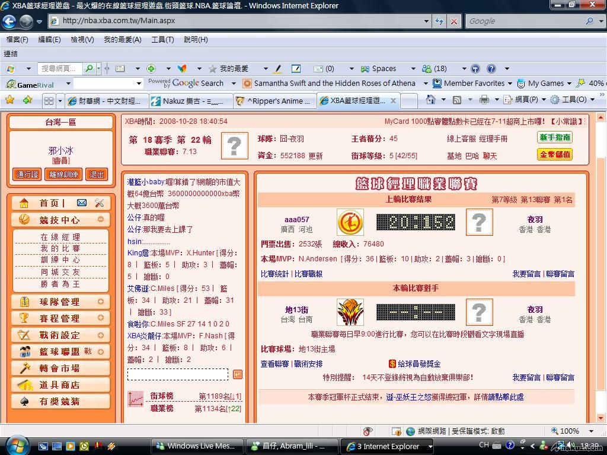Expand the 球隊管理 menu section

(101, 302)
